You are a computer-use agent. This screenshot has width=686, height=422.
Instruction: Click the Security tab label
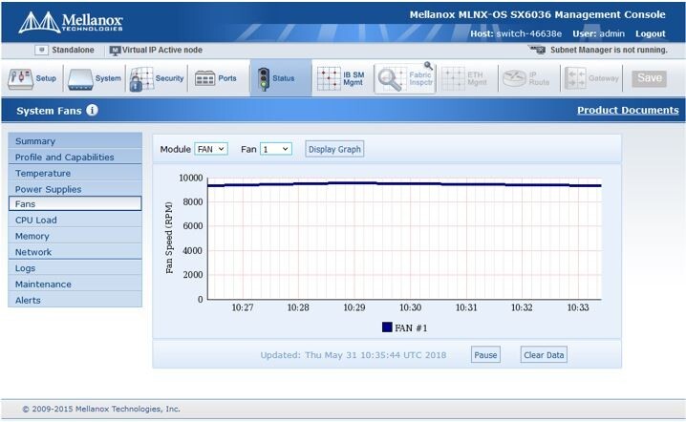tap(169, 78)
